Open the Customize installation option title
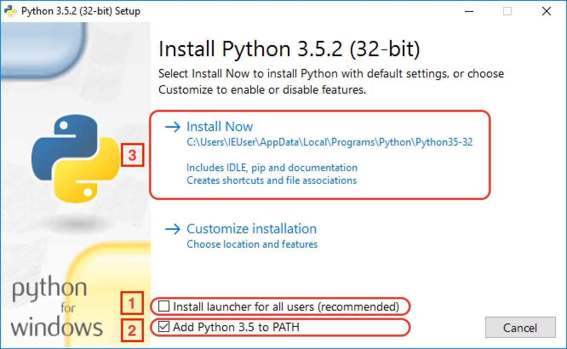 pyautogui.click(x=252, y=229)
